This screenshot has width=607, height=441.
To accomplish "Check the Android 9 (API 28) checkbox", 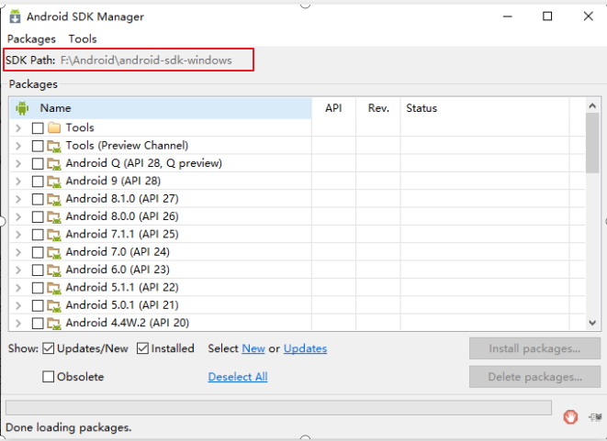I will [38, 182].
